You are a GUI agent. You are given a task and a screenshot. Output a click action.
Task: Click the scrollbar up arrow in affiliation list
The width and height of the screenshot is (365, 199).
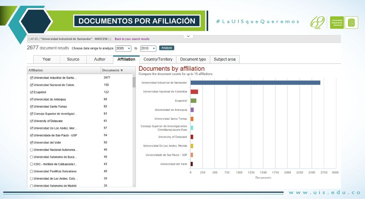point(134,75)
